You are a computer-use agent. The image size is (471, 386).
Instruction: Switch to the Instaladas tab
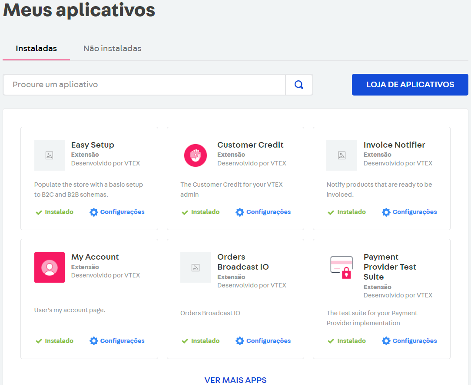tap(36, 49)
